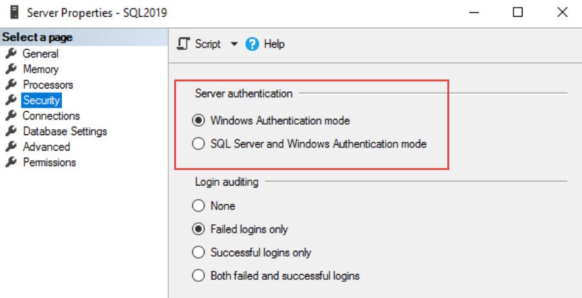Viewport: 582px width, 298px height.
Task: Click the wrench icon beside Processors
Action: click(x=11, y=85)
